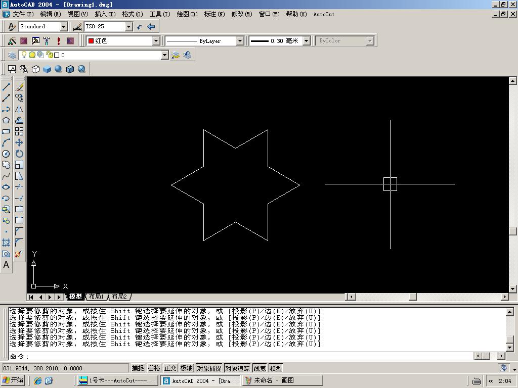Open the Multiline Text tool
The width and height of the screenshot is (518, 388).
tap(6, 265)
